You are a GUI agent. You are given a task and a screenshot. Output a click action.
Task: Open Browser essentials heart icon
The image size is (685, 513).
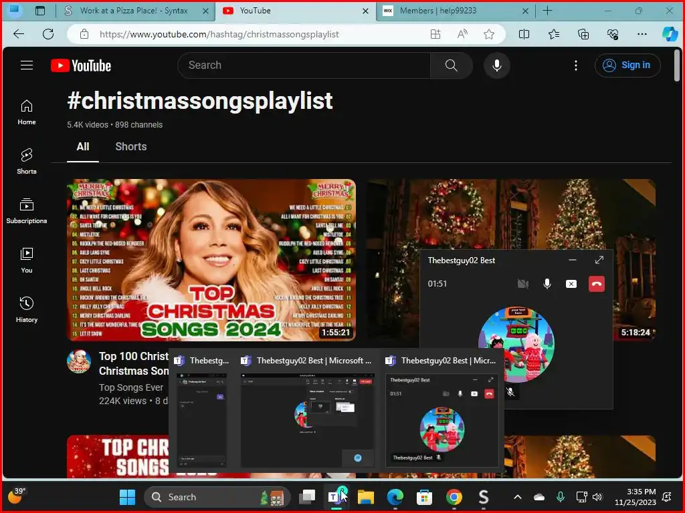coord(613,34)
